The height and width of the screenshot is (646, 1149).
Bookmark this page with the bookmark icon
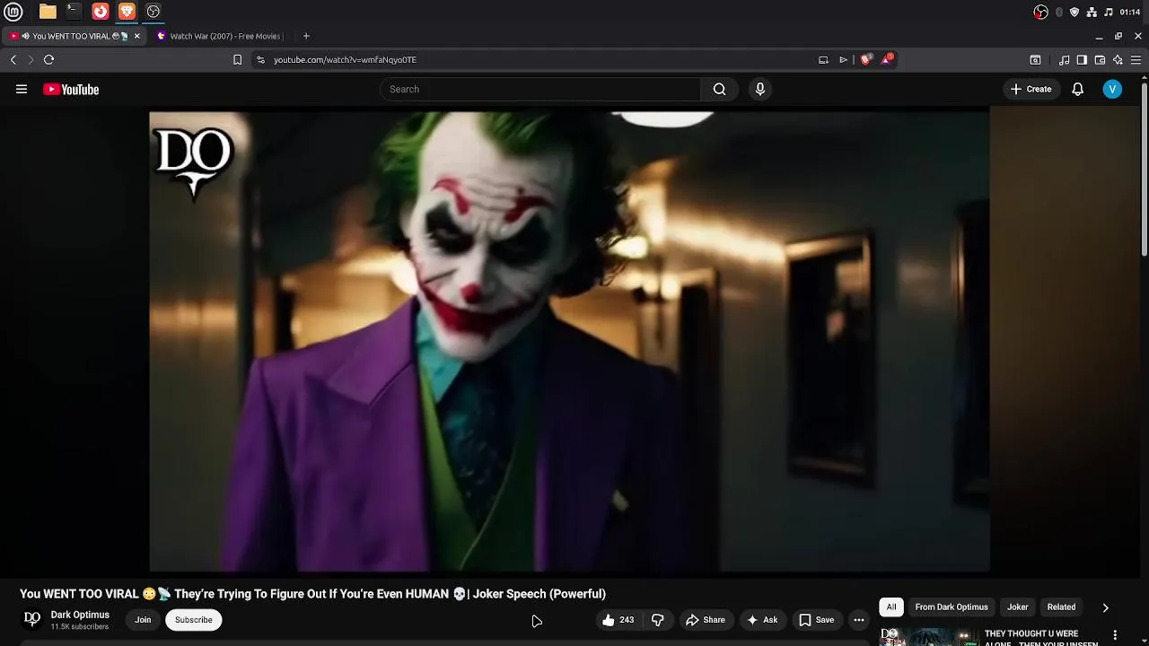tap(237, 59)
